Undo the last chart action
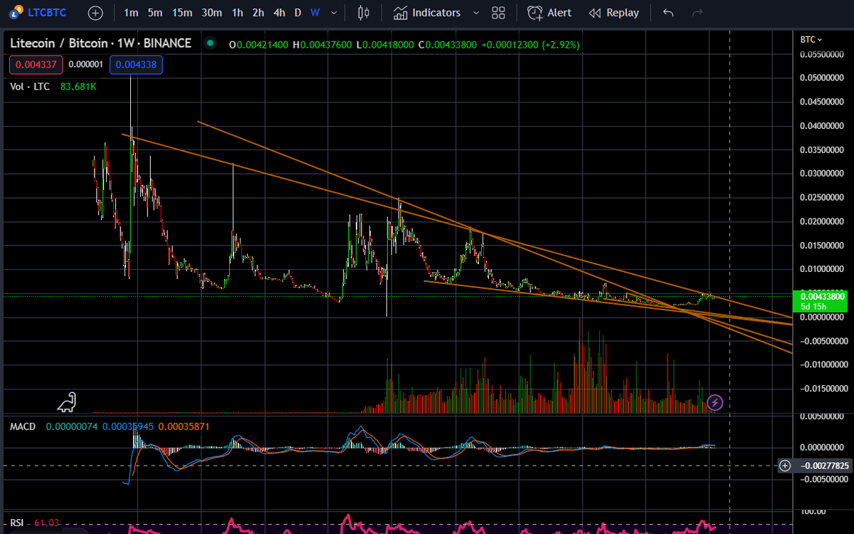The width and height of the screenshot is (854, 534). tap(667, 13)
